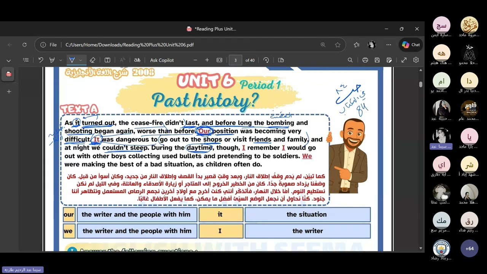Select participant tile with سج avatar
Screen dimensions: 487x274
(441, 27)
